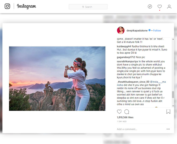Click the mountain photo in the post

pyautogui.click(x=57, y=78)
